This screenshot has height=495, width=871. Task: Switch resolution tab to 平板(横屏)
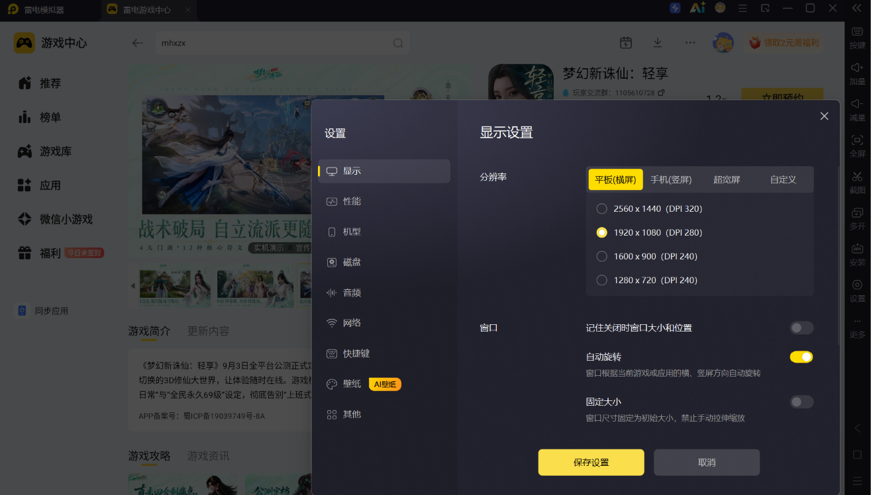(x=616, y=179)
